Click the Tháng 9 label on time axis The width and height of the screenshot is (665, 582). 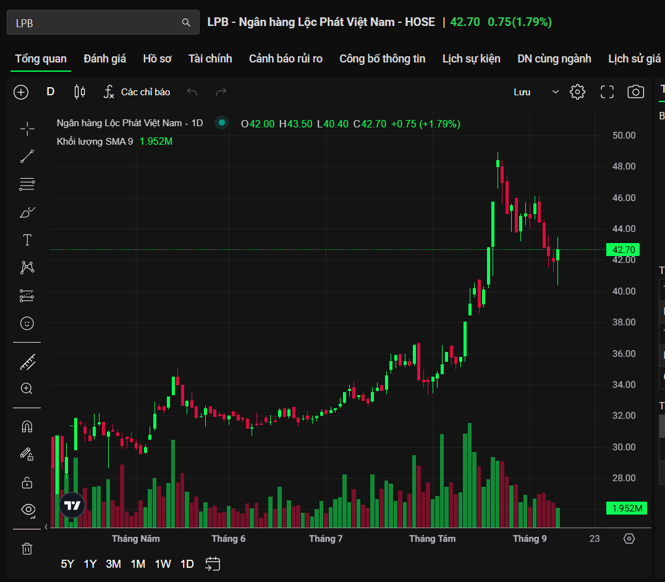tap(530, 539)
